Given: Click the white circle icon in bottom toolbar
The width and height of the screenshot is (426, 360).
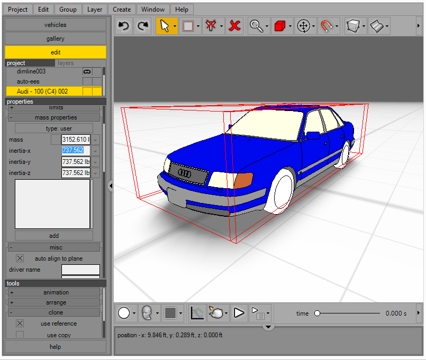Looking at the screenshot, I should (124, 313).
